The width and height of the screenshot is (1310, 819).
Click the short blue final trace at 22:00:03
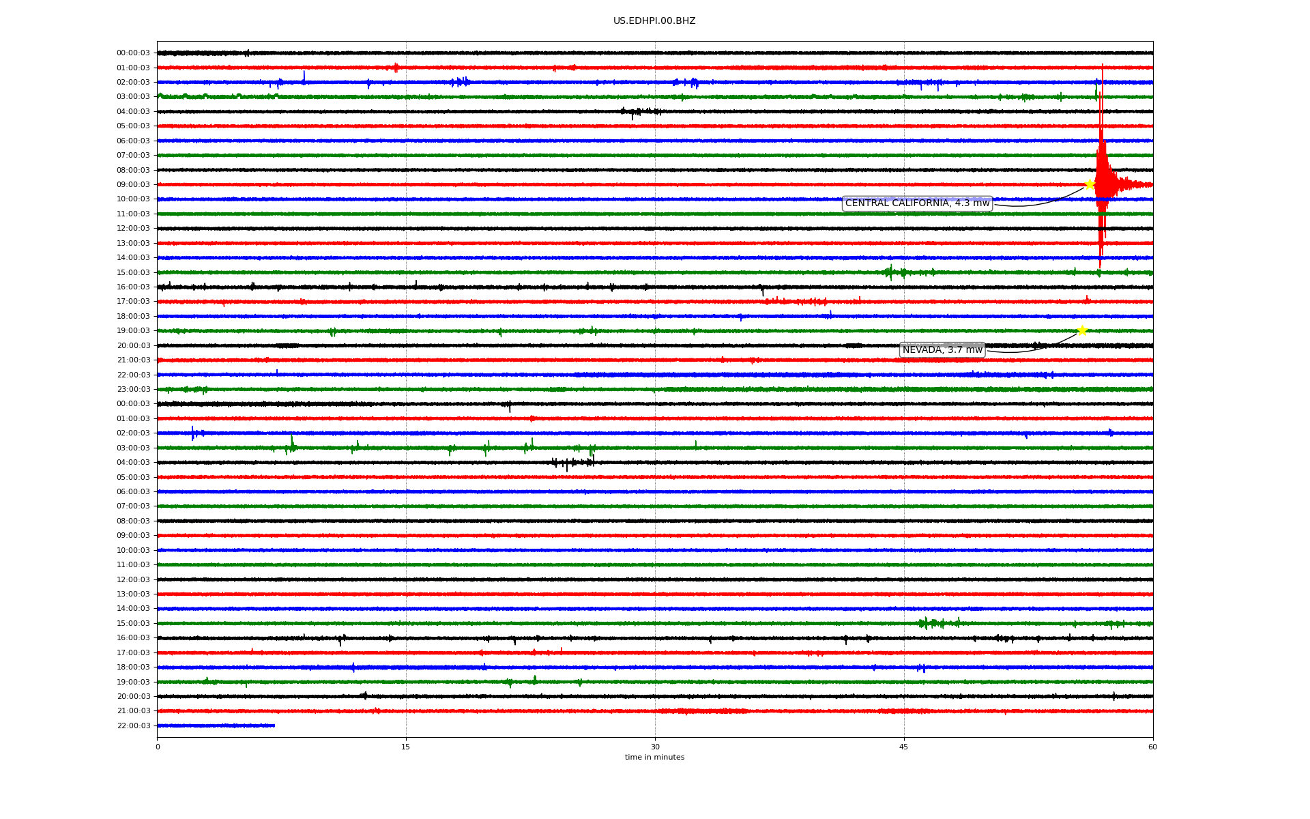216,725
